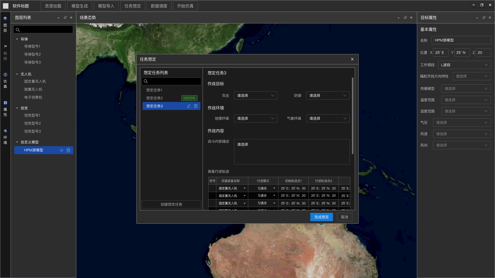This screenshot has width=495, height=278.
Task: Open the 开始仿真 menu
Action: pyautogui.click(x=185, y=6)
